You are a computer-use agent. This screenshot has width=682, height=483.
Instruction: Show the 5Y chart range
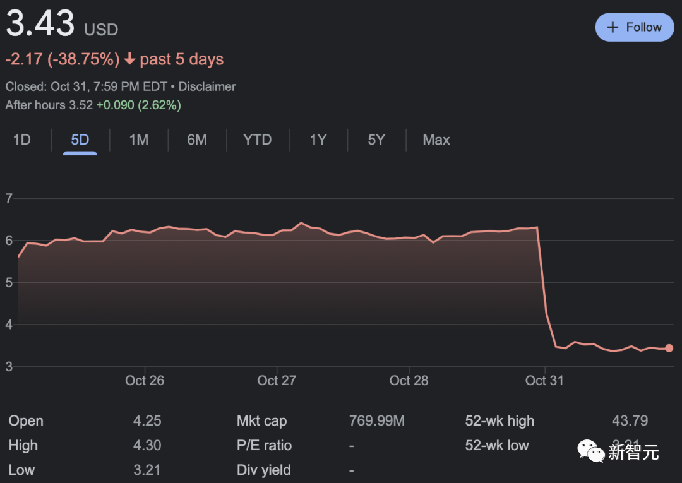click(x=376, y=140)
